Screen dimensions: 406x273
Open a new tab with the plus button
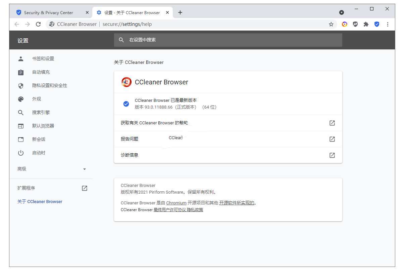[180, 12]
